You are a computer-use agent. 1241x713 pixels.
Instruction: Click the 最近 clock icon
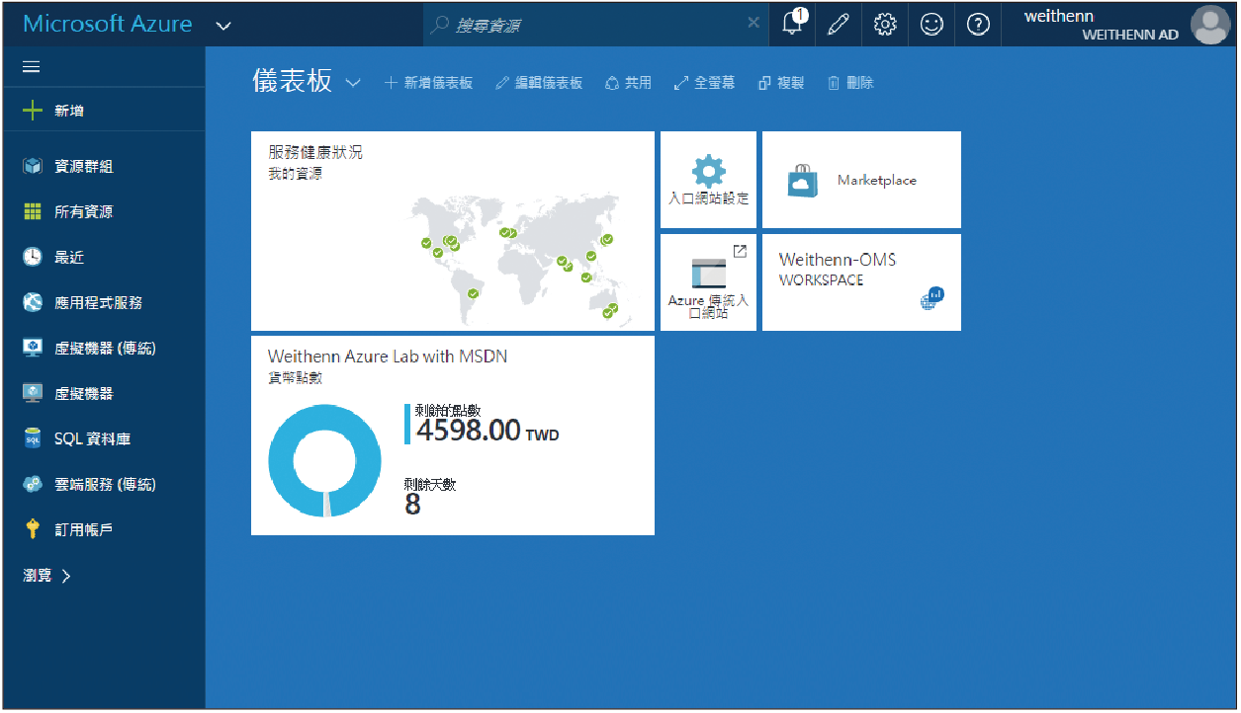pyautogui.click(x=33, y=257)
